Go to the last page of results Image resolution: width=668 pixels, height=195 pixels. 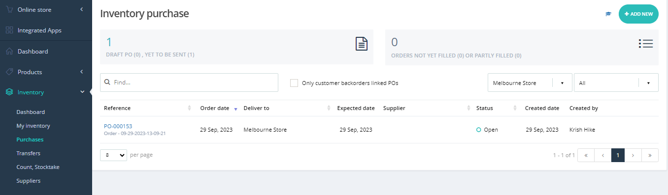pyautogui.click(x=650, y=155)
